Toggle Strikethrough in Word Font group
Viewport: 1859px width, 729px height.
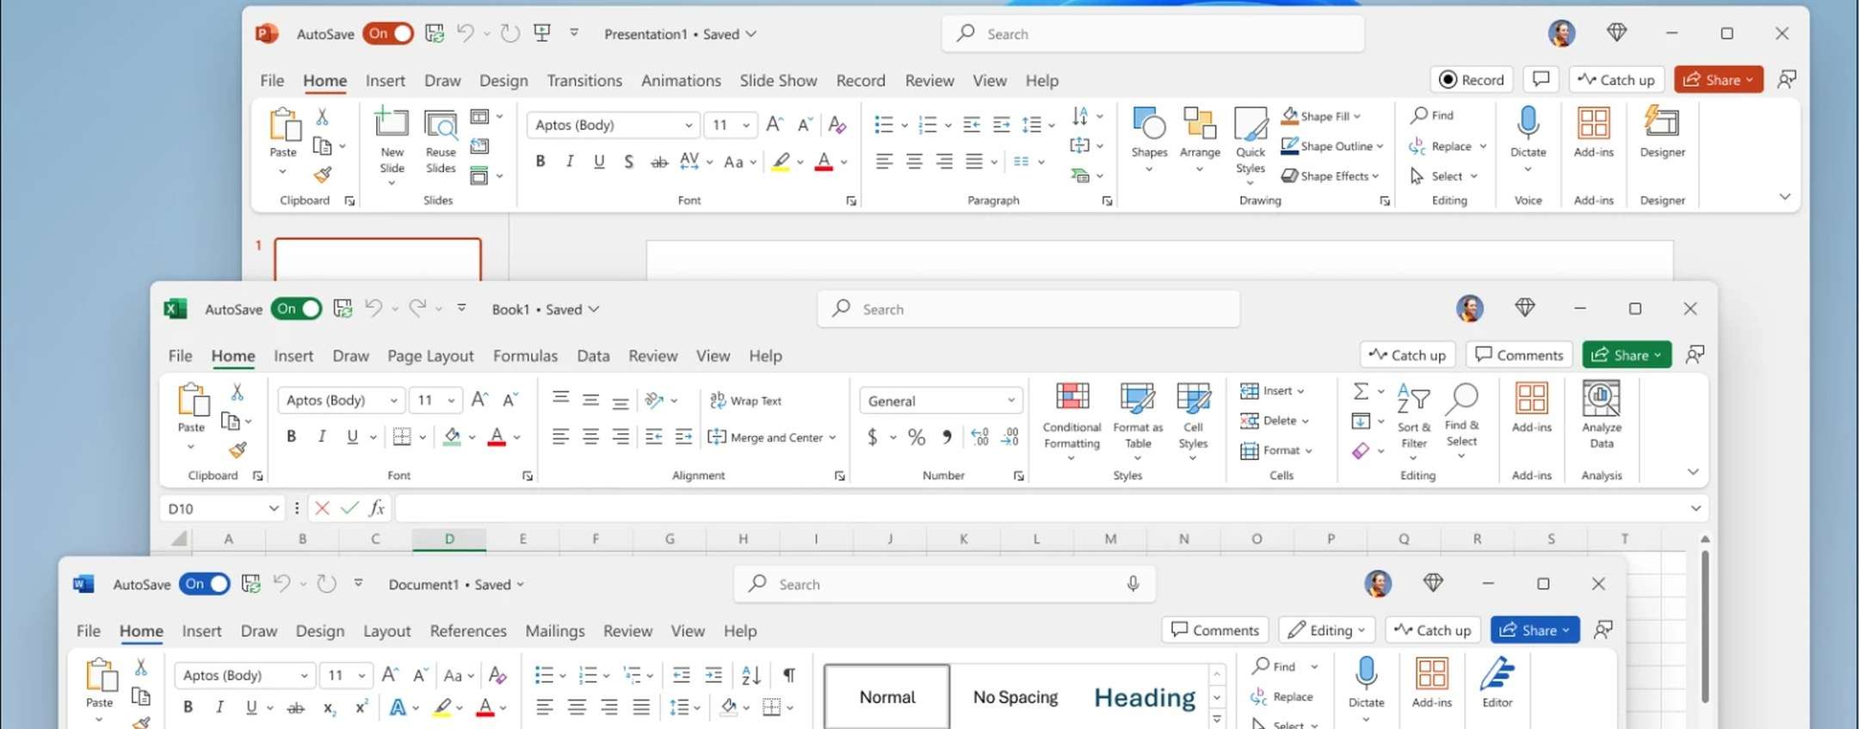click(295, 708)
